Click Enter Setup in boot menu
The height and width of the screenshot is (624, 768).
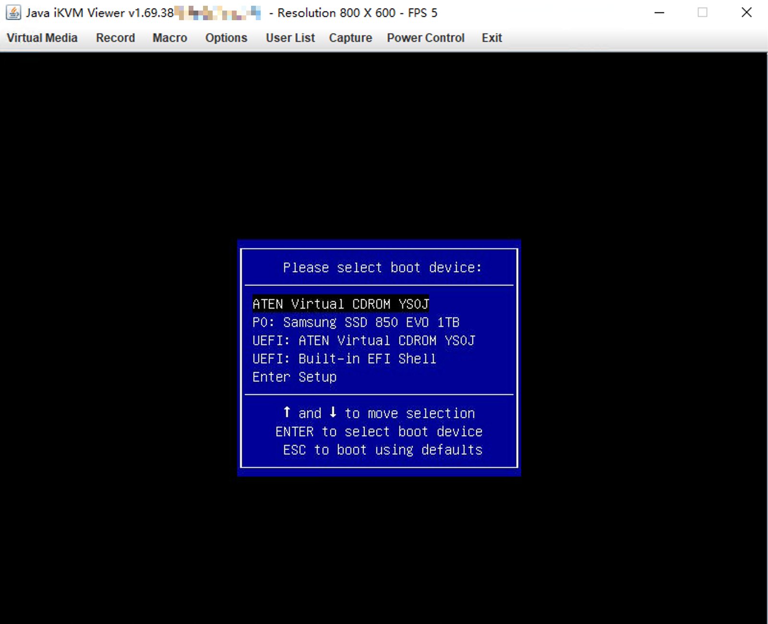click(294, 377)
